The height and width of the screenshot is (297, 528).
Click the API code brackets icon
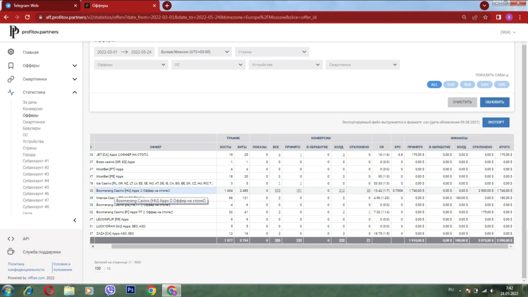tap(11, 239)
